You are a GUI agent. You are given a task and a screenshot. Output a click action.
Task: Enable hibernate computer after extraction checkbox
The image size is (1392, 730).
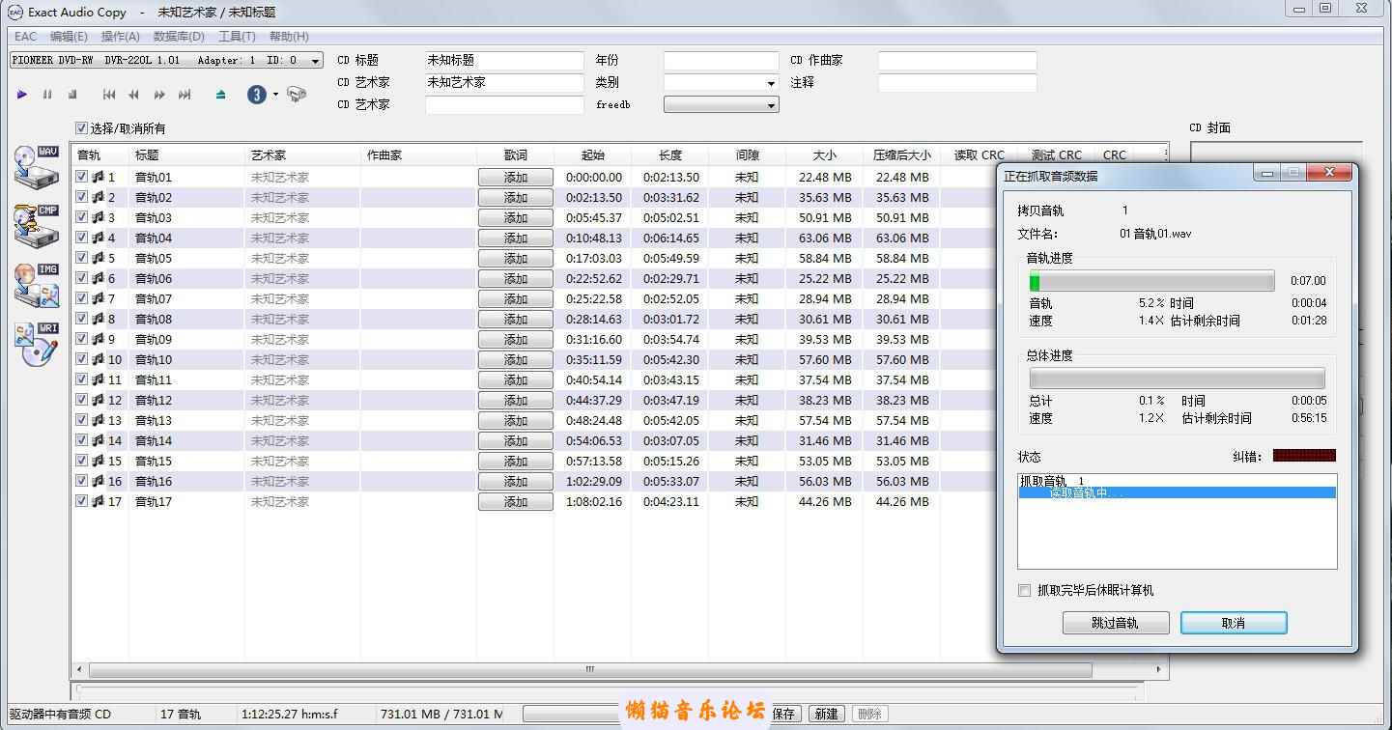pos(1025,590)
